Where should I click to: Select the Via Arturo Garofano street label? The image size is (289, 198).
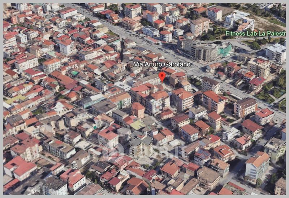click(162, 64)
